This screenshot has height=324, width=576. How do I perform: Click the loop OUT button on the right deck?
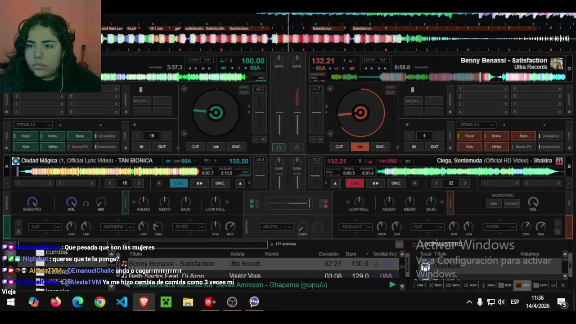click(x=434, y=147)
